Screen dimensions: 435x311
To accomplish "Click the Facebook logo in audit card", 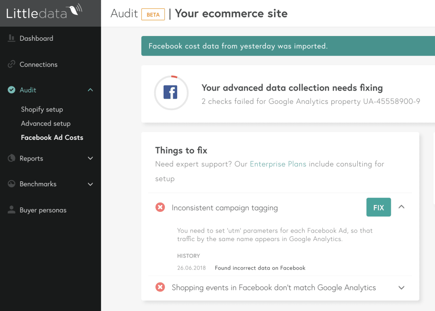I will (170, 92).
